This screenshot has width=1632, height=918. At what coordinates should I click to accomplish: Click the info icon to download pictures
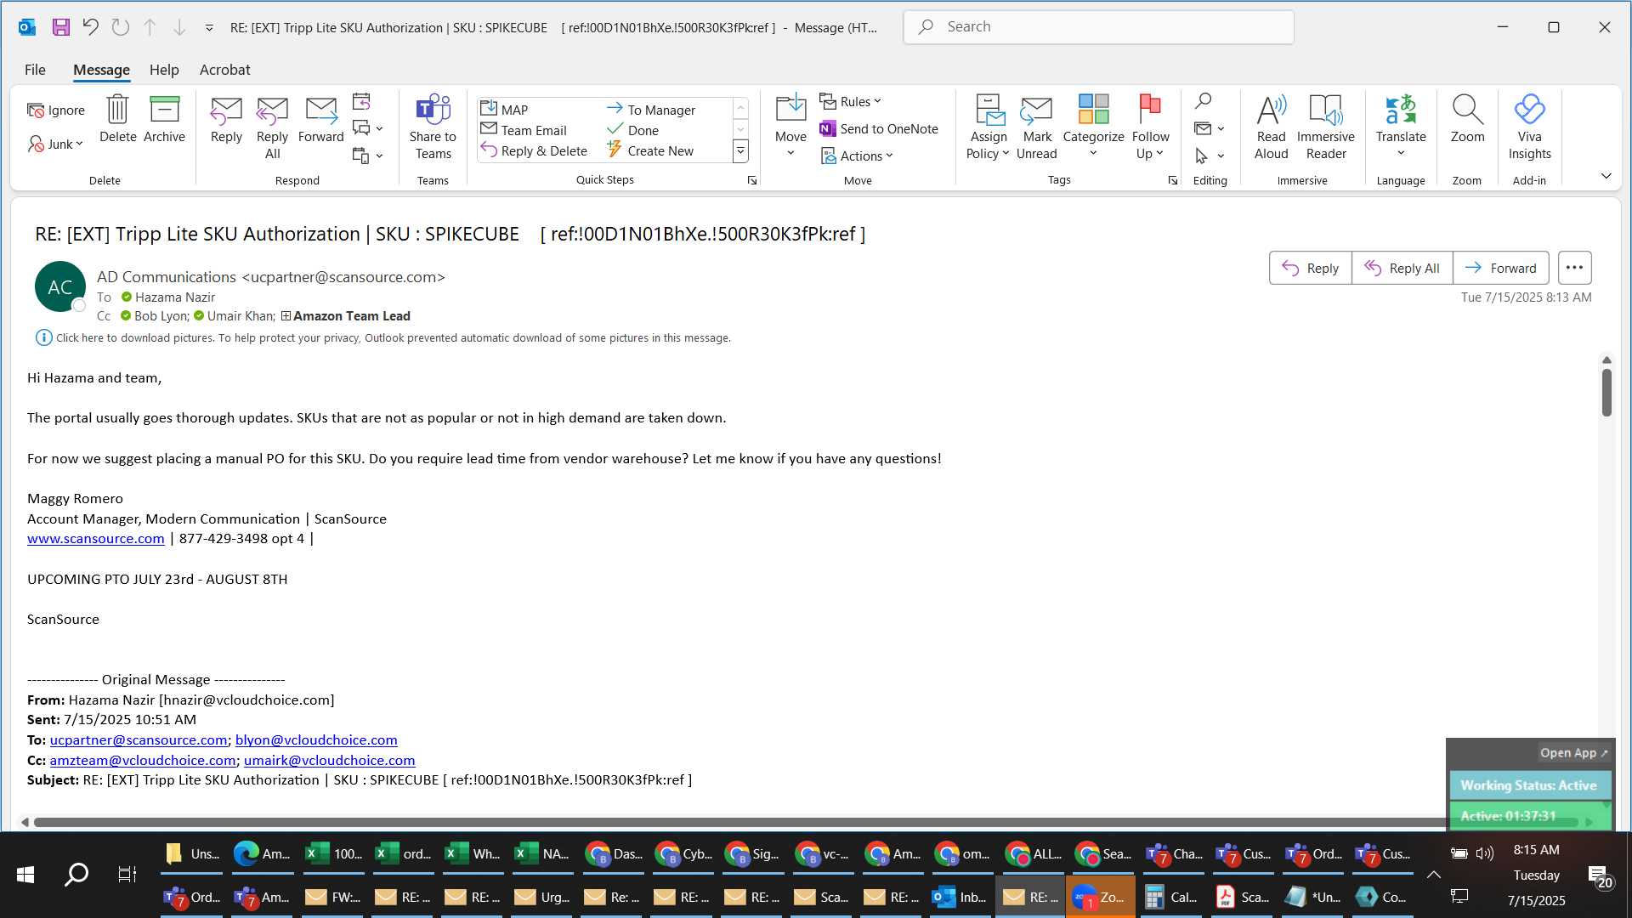coord(43,337)
